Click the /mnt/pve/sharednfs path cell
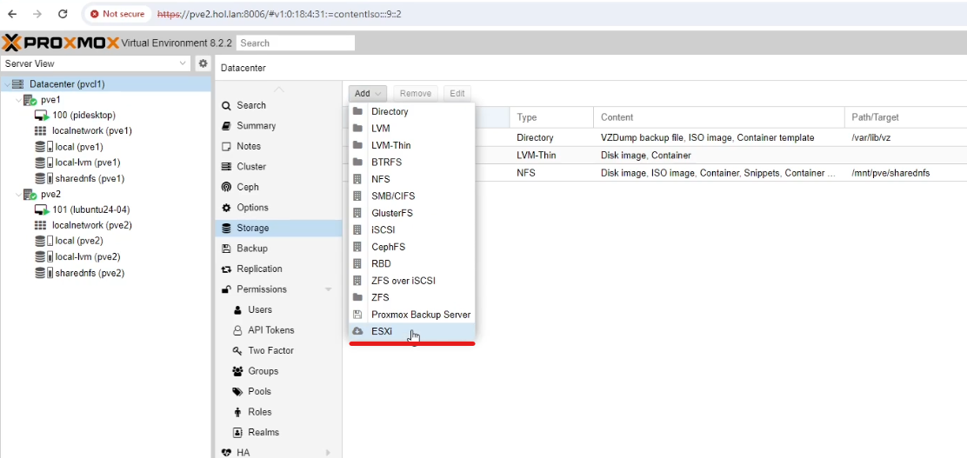The image size is (967, 458). [890, 173]
